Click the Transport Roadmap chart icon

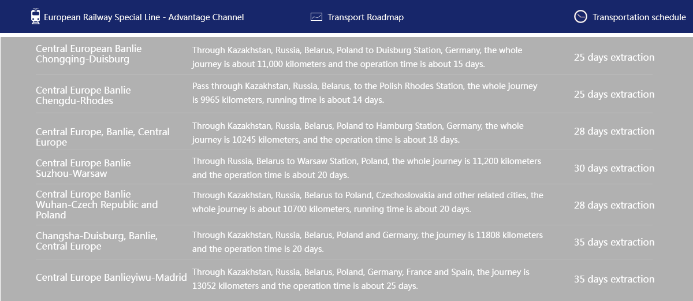click(x=316, y=17)
